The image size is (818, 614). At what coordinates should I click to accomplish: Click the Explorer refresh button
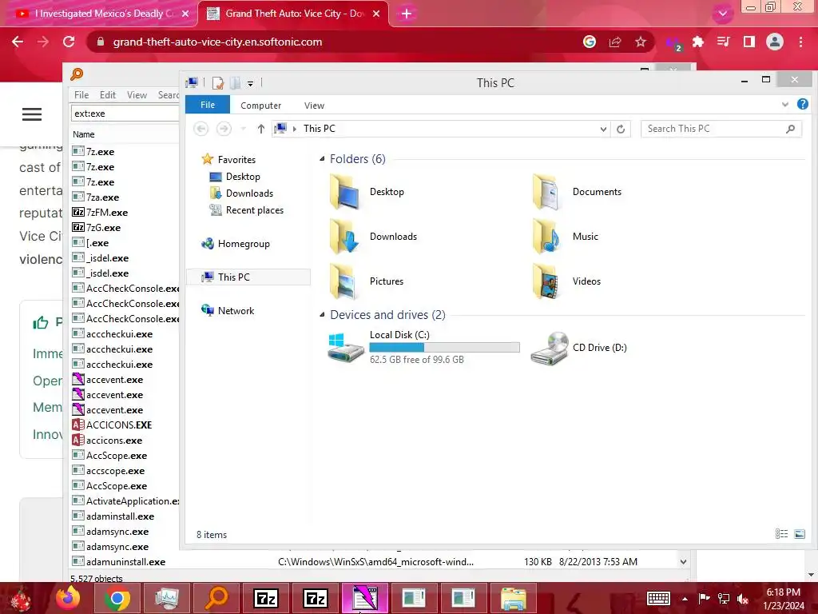pos(620,129)
